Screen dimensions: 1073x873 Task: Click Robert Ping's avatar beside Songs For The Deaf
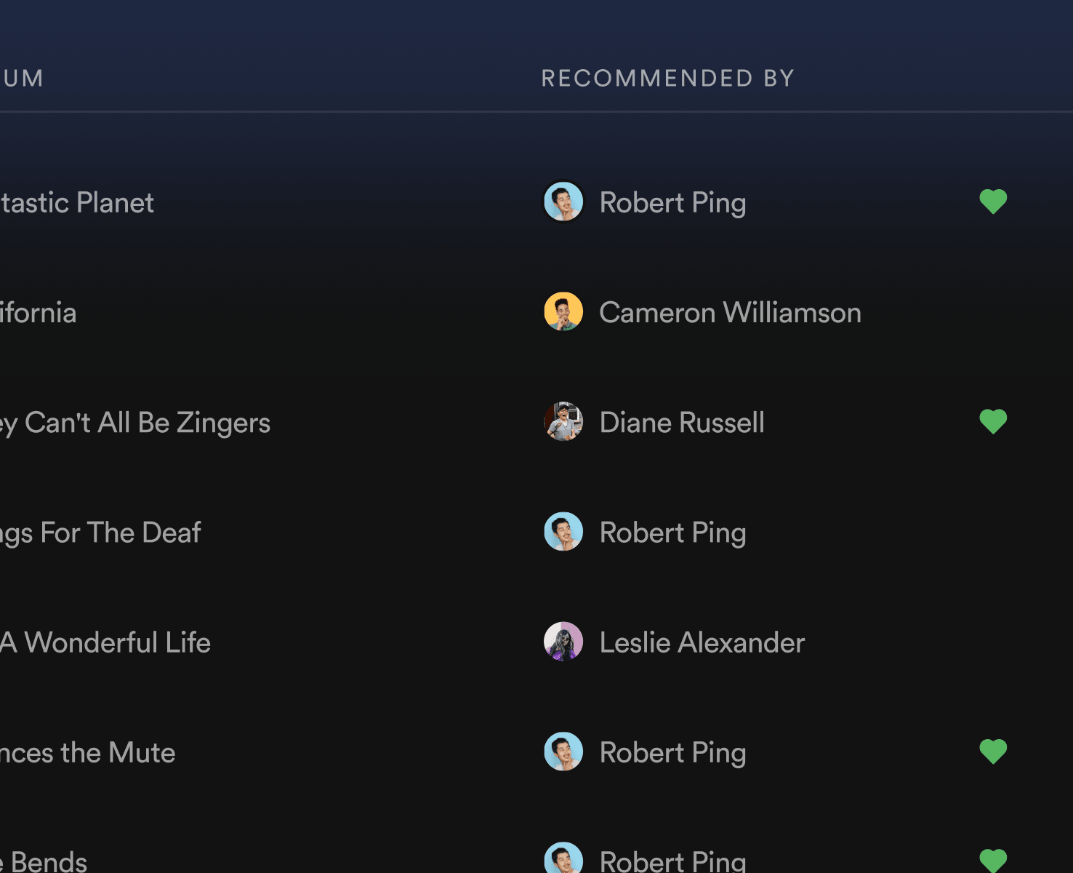563,531
